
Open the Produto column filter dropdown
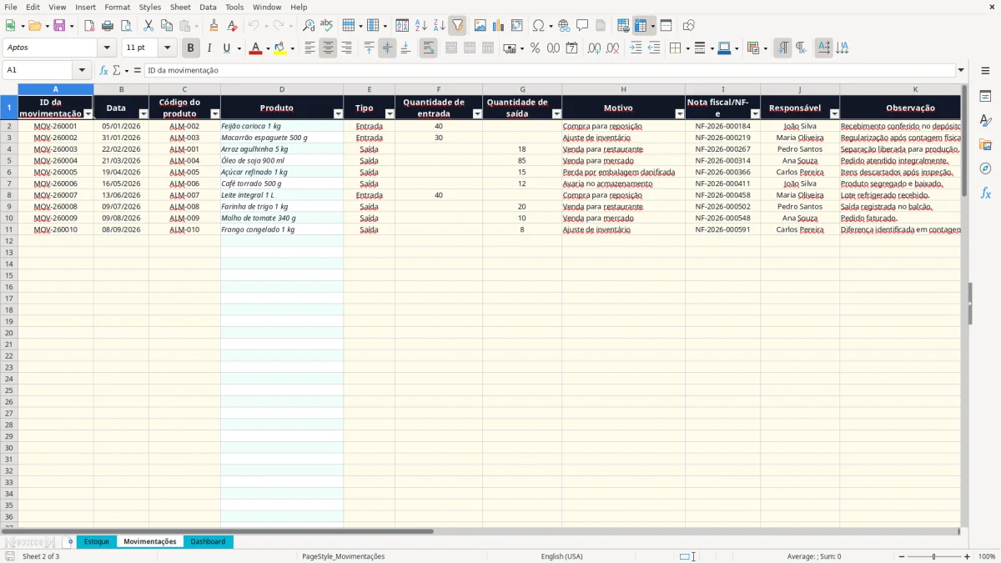pos(338,113)
